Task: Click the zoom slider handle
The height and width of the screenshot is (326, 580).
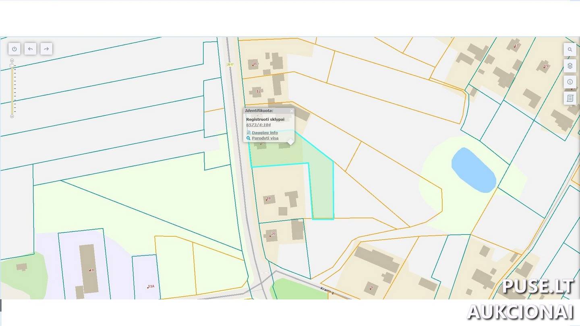Action: point(12,65)
